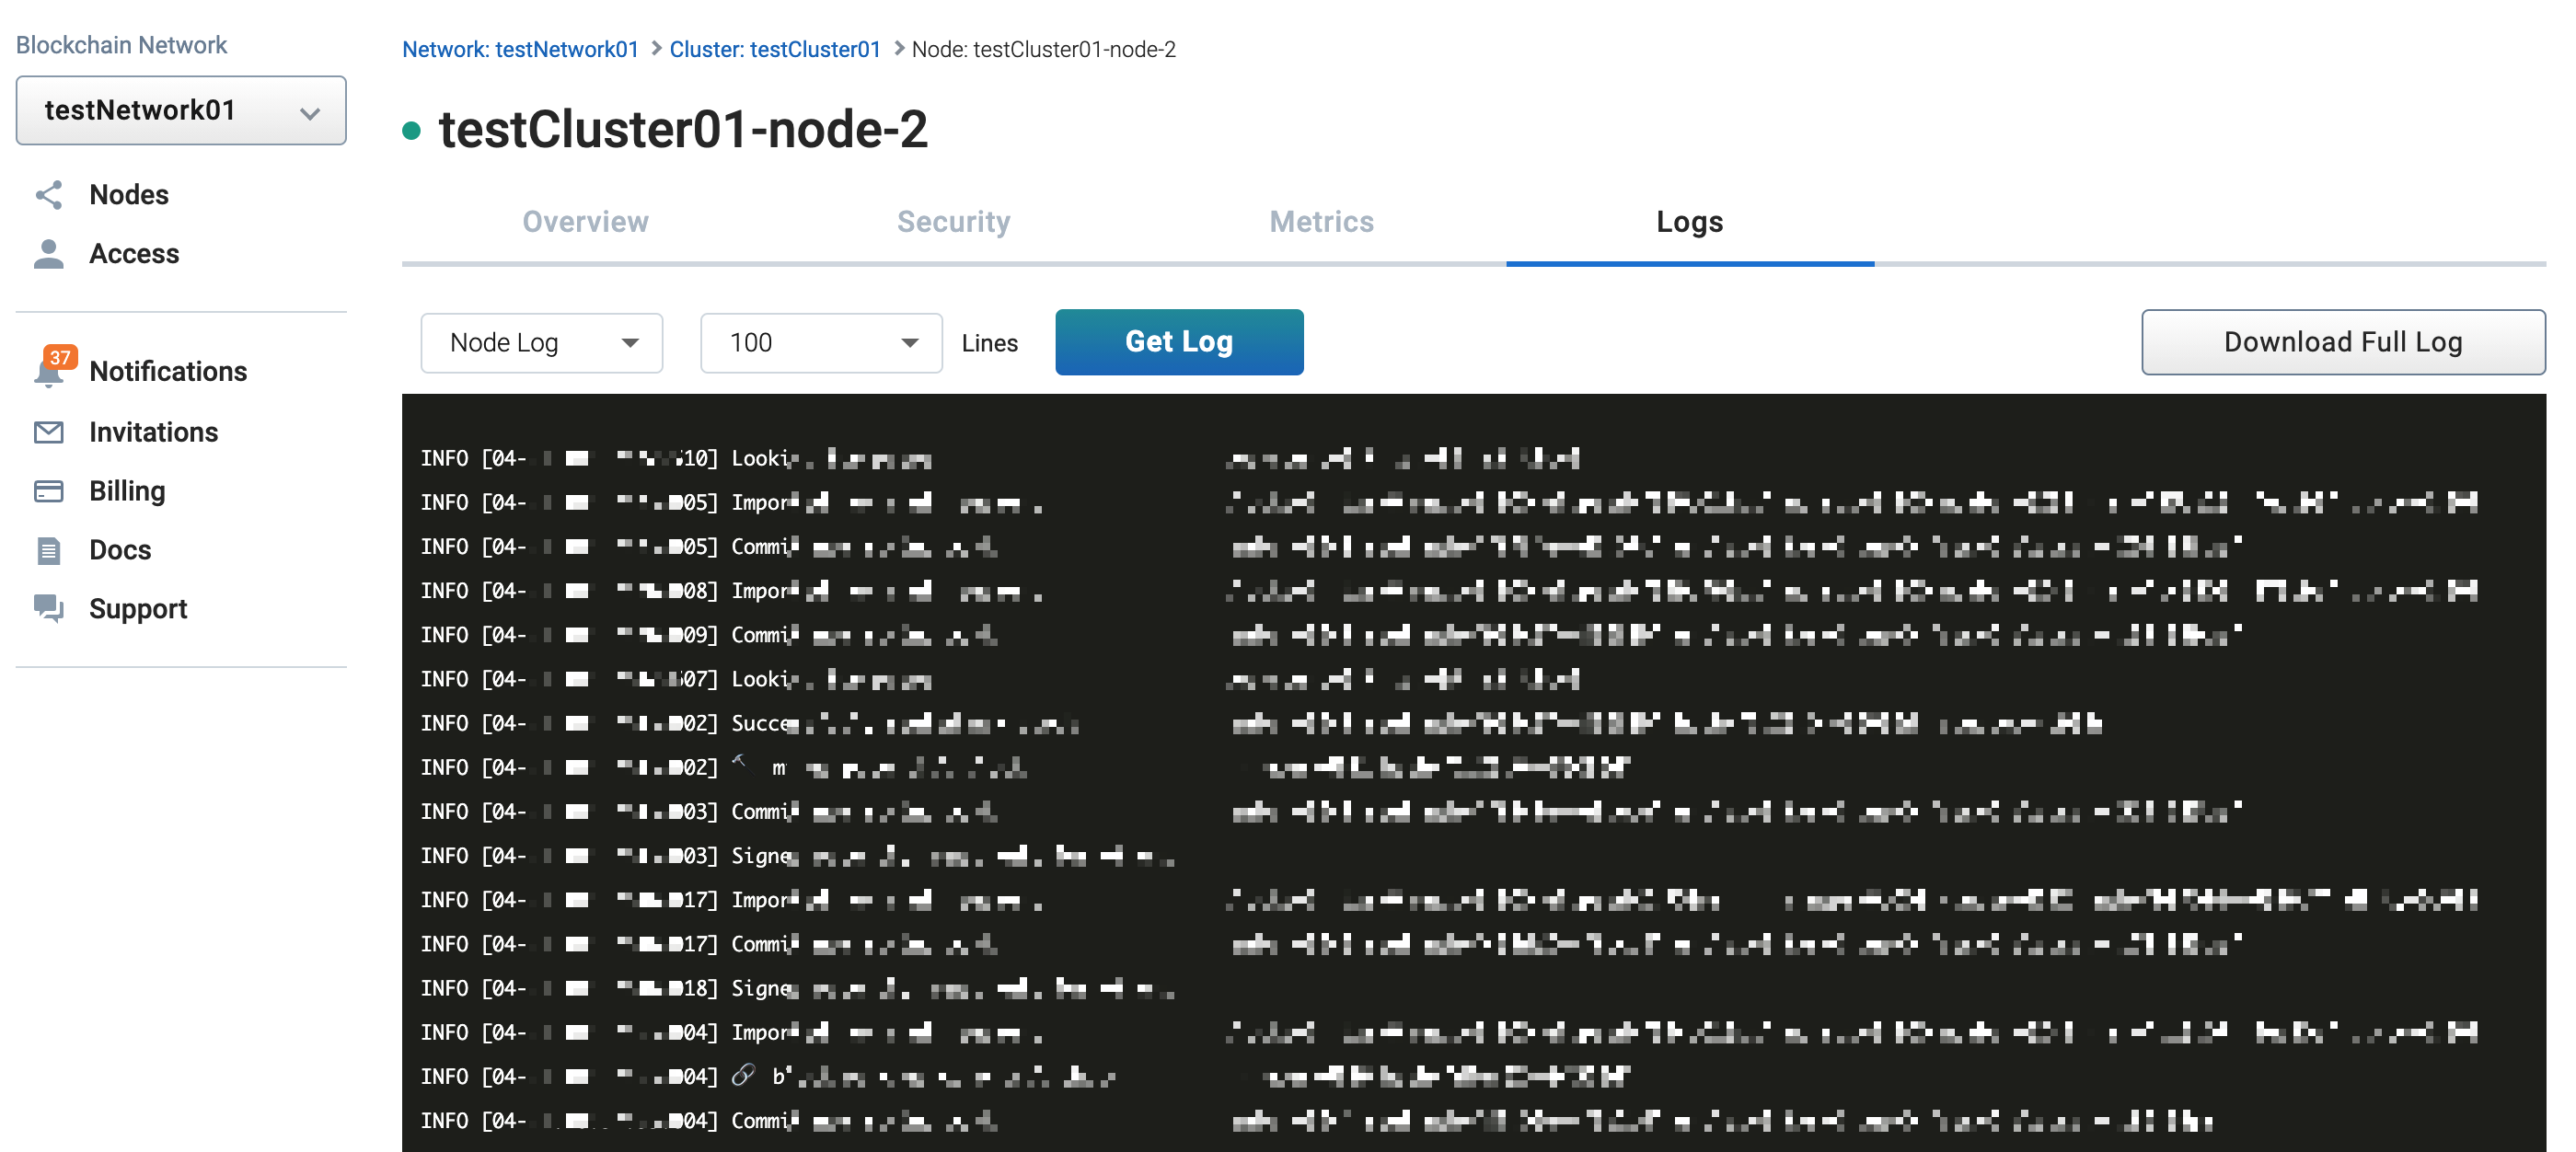Click the 37 notifications badge
This screenshot has height=1152, width=2576.
coord(60,357)
